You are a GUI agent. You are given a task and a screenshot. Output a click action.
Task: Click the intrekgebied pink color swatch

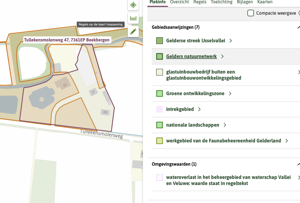[x=160, y=109]
